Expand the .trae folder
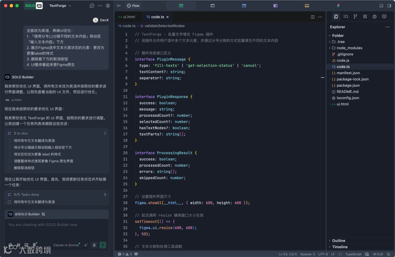Viewport: 395px width, 257px height. click(341, 42)
